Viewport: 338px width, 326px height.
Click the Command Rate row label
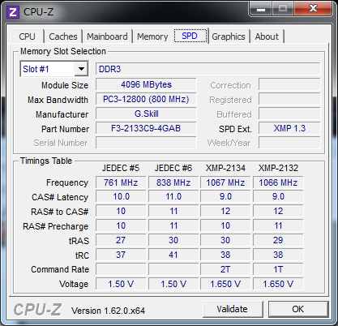[60, 269]
